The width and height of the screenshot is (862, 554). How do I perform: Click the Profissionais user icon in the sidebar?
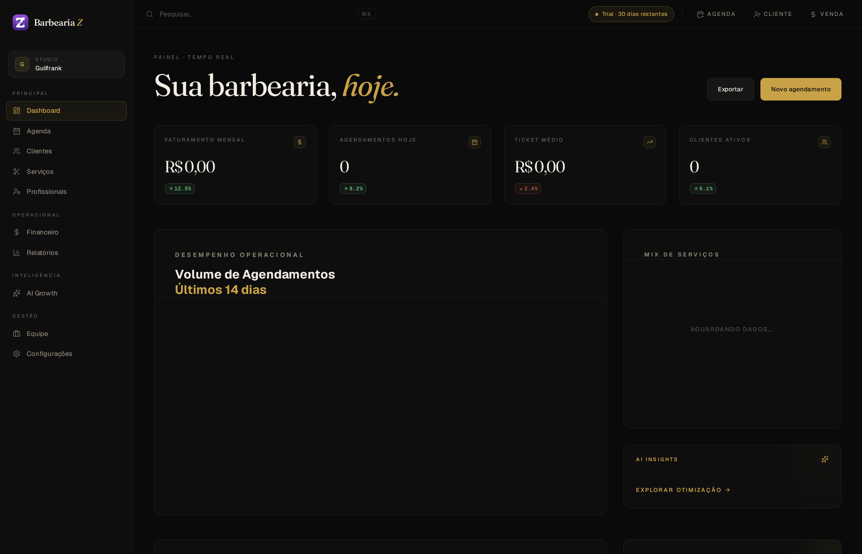pos(17,191)
